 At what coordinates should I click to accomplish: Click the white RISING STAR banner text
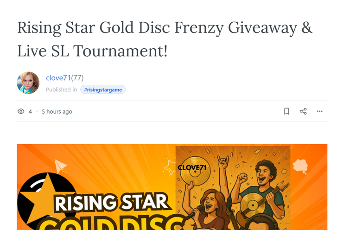[112, 202]
